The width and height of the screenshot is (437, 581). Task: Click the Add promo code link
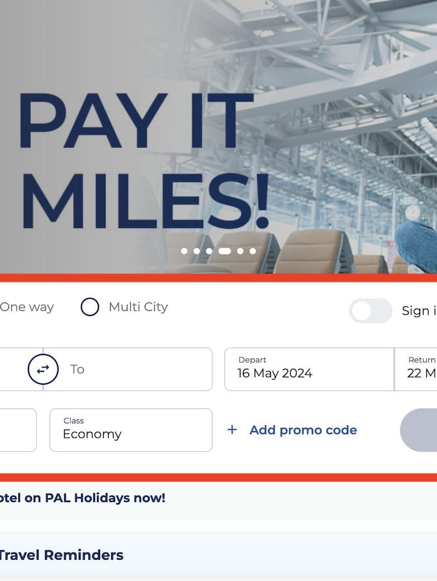[x=303, y=429]
